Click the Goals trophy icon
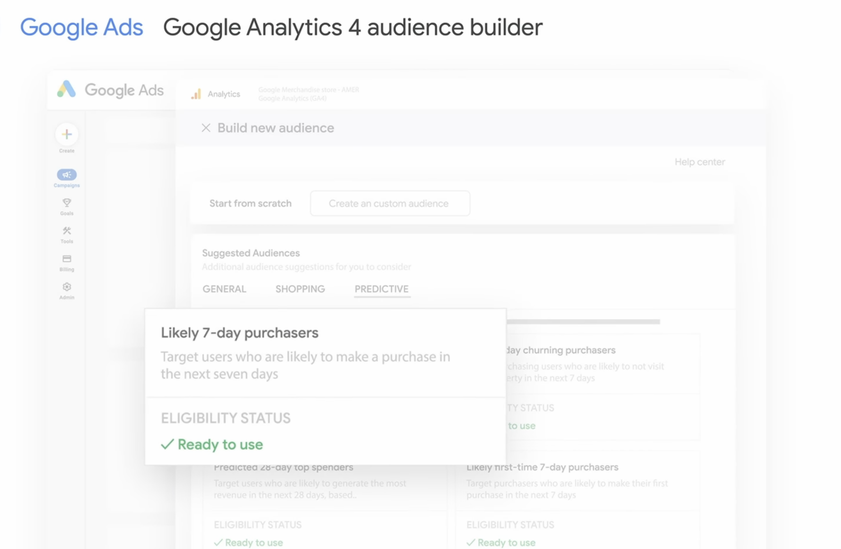Image resolution: width=841 pixels, height=549 pixels. (x=66, y=203)
